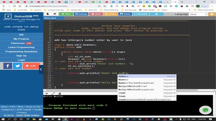Save the current code

pos(125,14)
